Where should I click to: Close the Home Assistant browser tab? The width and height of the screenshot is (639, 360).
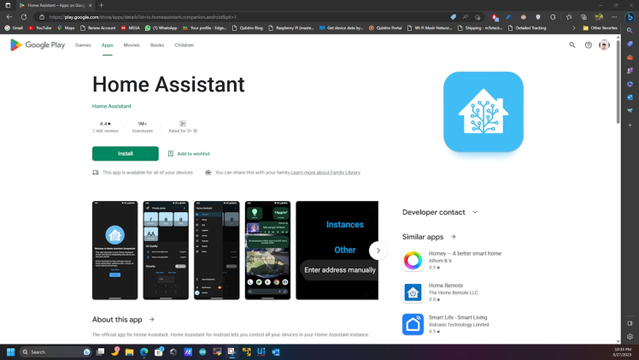point(90,5)
